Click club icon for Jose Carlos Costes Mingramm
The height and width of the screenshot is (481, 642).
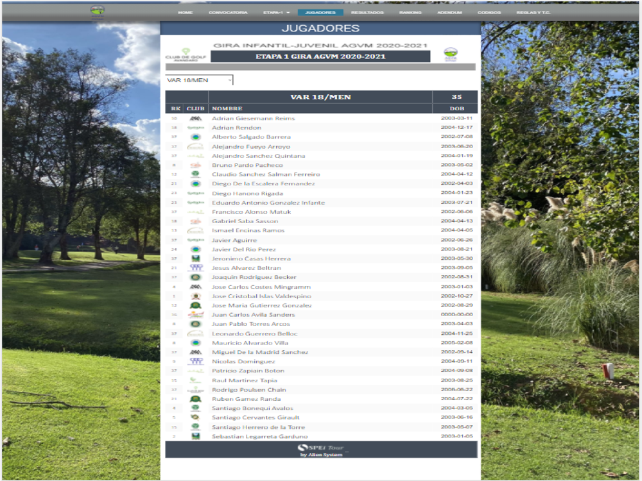(196, 287)
